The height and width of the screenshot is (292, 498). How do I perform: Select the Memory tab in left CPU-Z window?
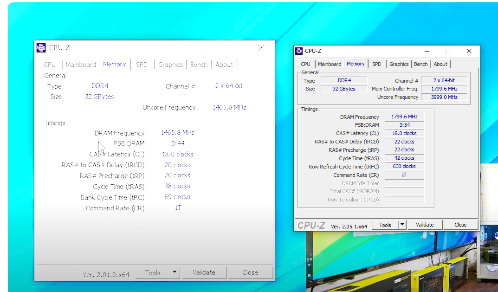point(114,64)
